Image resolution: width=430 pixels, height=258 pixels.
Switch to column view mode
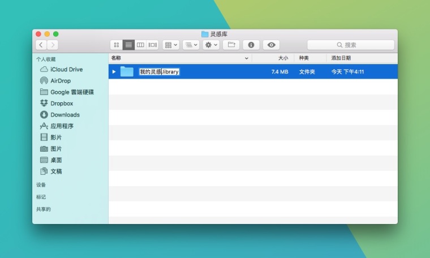click(x=140, y=45)
